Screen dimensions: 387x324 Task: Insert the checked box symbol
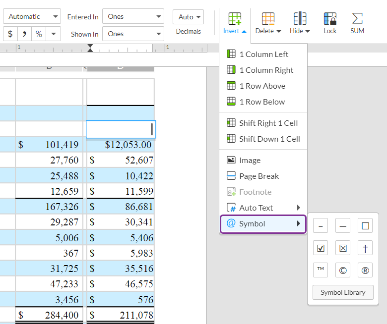(320, 248)
